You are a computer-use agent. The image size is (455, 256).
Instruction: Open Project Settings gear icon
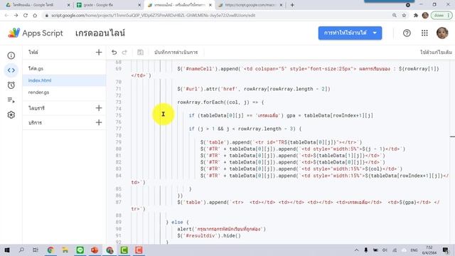11,115
